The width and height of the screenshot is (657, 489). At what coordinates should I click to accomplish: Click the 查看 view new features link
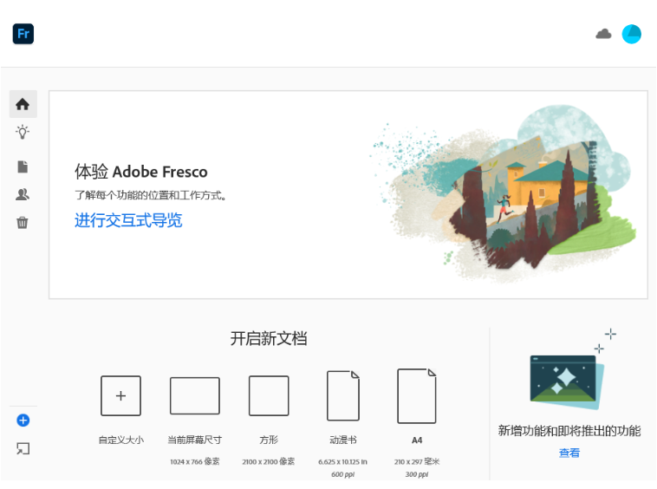tap(569, 453)
